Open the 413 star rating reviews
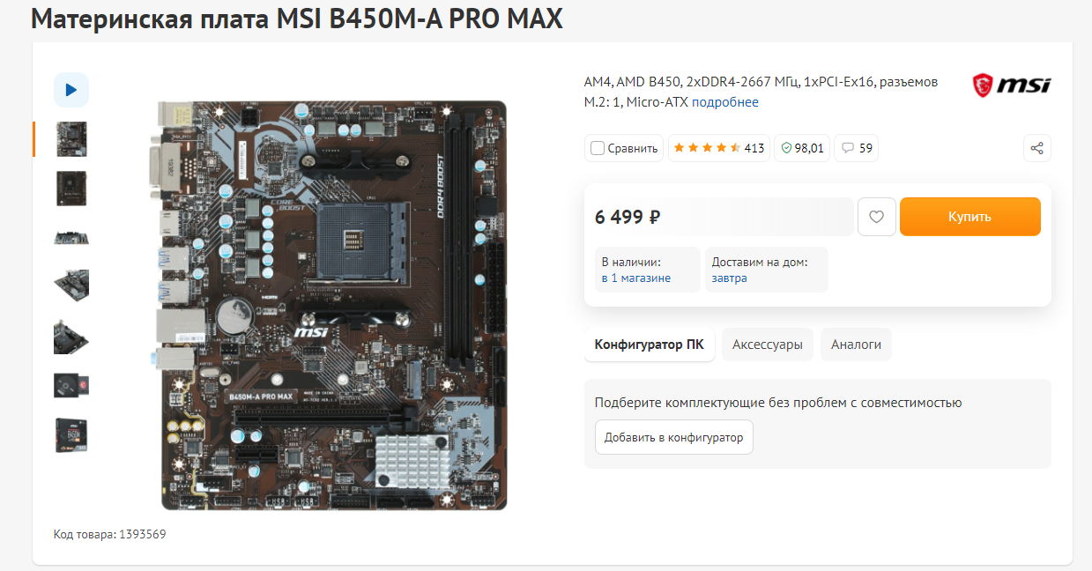The image size is (1092, 571). pyautogui.click(x=718, y=148)
